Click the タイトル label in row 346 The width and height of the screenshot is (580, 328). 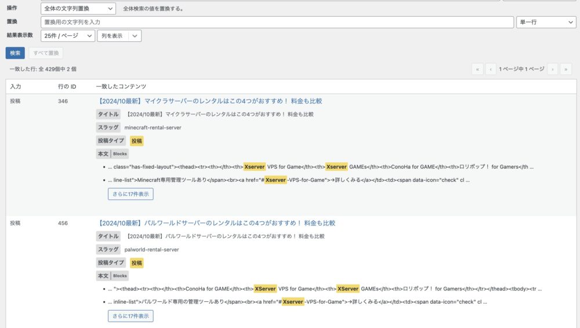point(108,114)
